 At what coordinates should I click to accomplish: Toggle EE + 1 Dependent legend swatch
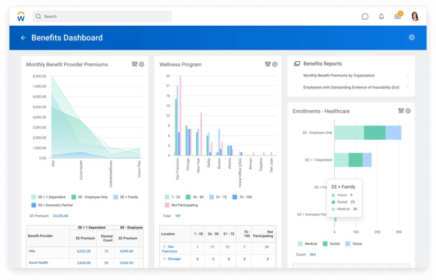[34, 197]
